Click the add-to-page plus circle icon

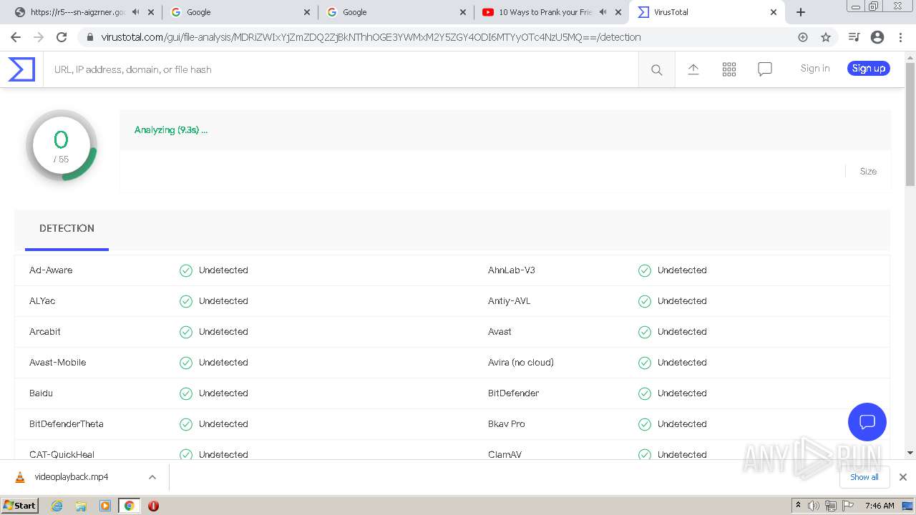coord(803,37)
